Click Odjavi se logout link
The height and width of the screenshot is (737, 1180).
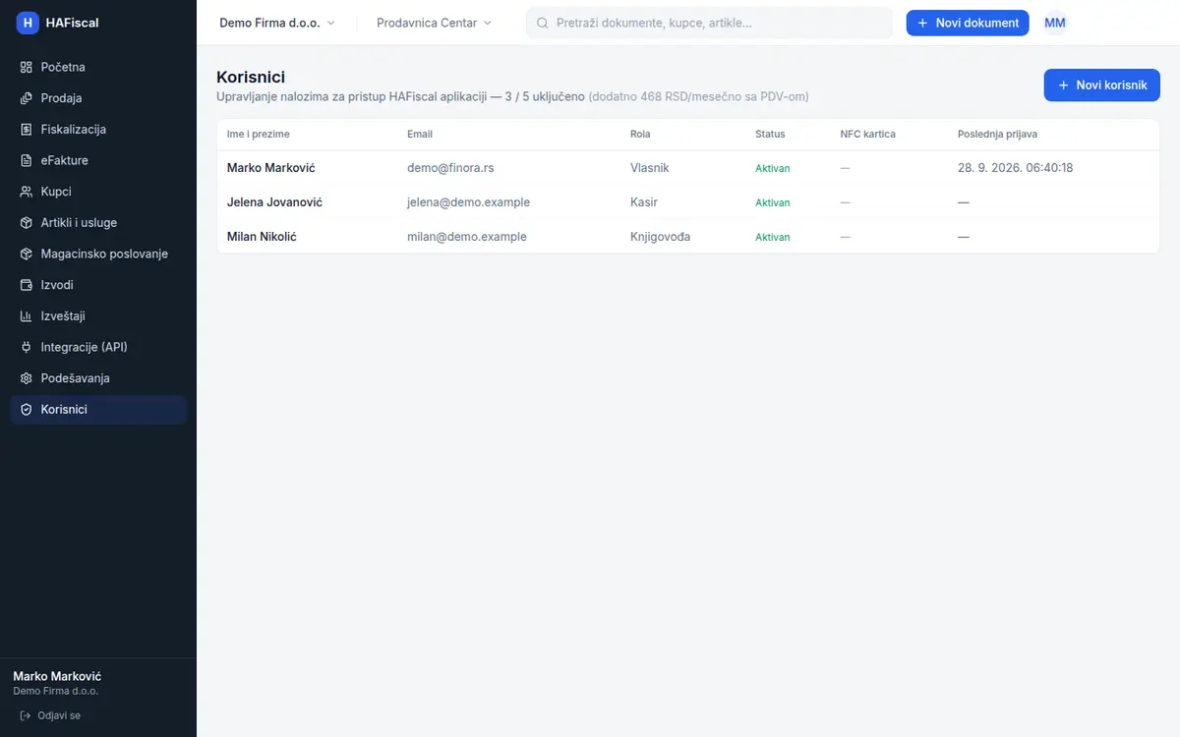[x=50, y=715]
